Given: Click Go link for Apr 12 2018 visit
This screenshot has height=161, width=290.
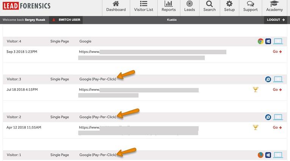Looking at the screenshot, I should point(277,127).
